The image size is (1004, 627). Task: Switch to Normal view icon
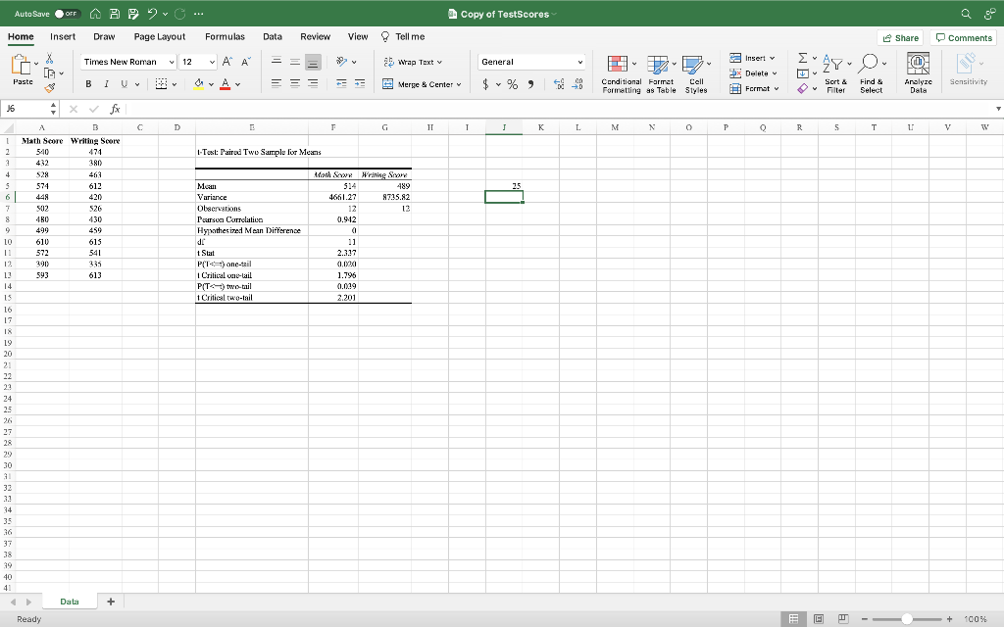point(793,619)
